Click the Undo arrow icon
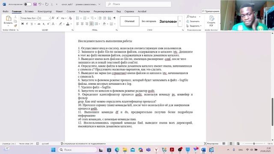The image size is (274, 154). click(40, 4)
